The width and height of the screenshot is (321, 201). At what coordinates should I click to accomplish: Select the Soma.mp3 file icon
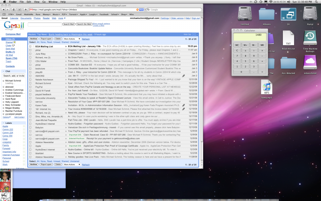click(x=266, y=87)
